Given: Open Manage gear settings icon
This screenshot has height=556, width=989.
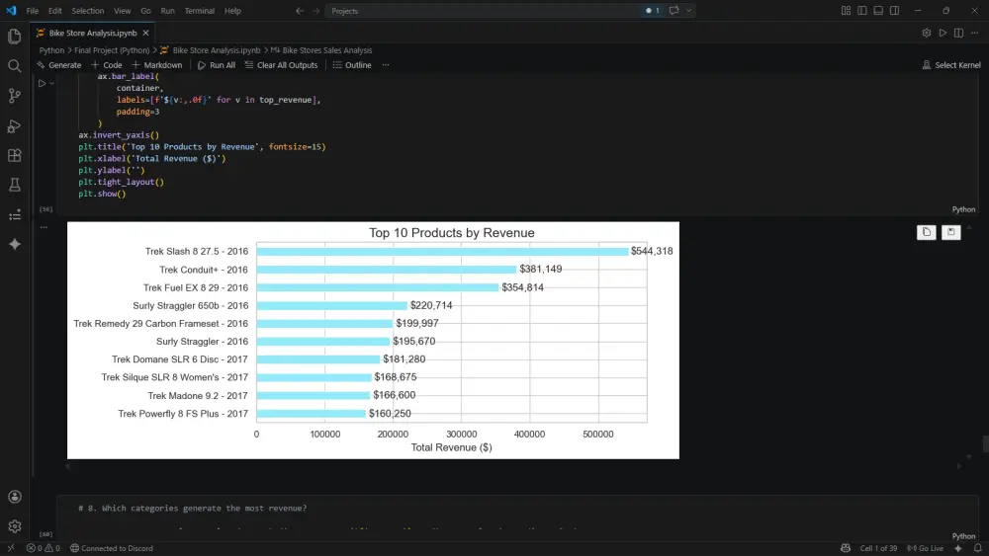Looking at the screenshot, I should coord(15,526).
